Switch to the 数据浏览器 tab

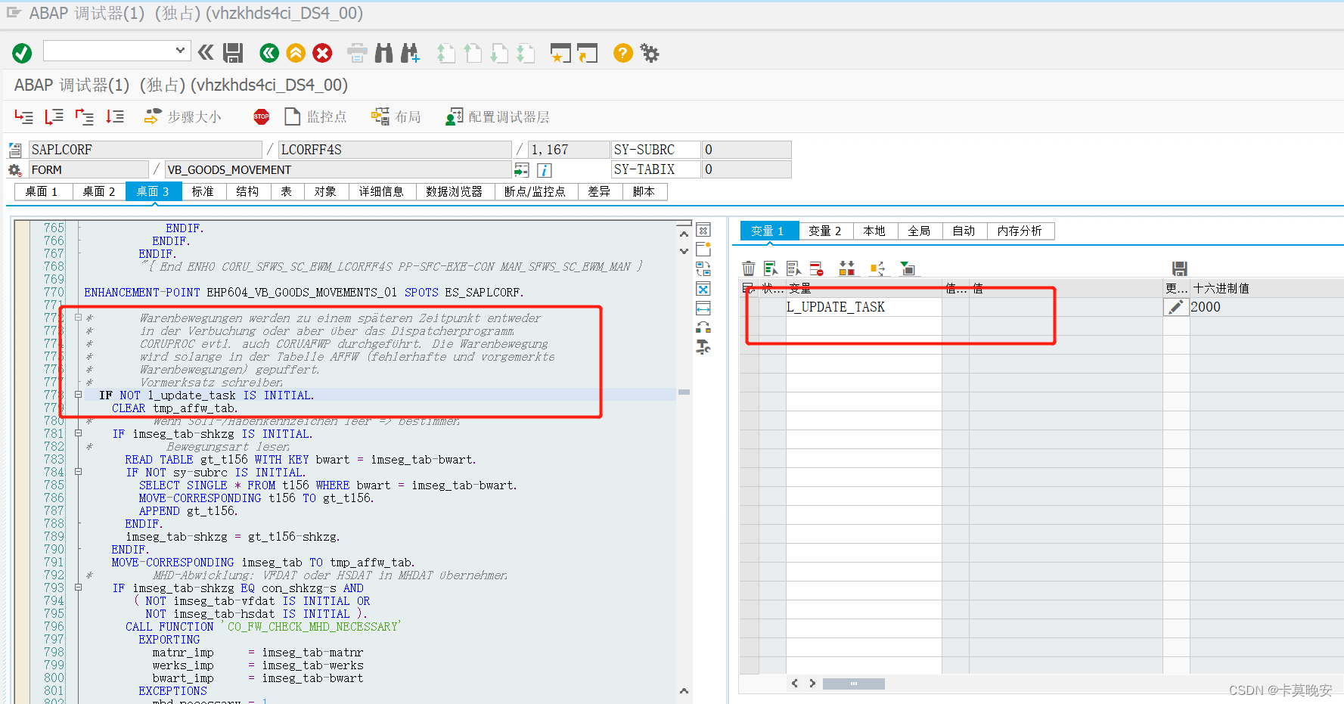[454, 192]
